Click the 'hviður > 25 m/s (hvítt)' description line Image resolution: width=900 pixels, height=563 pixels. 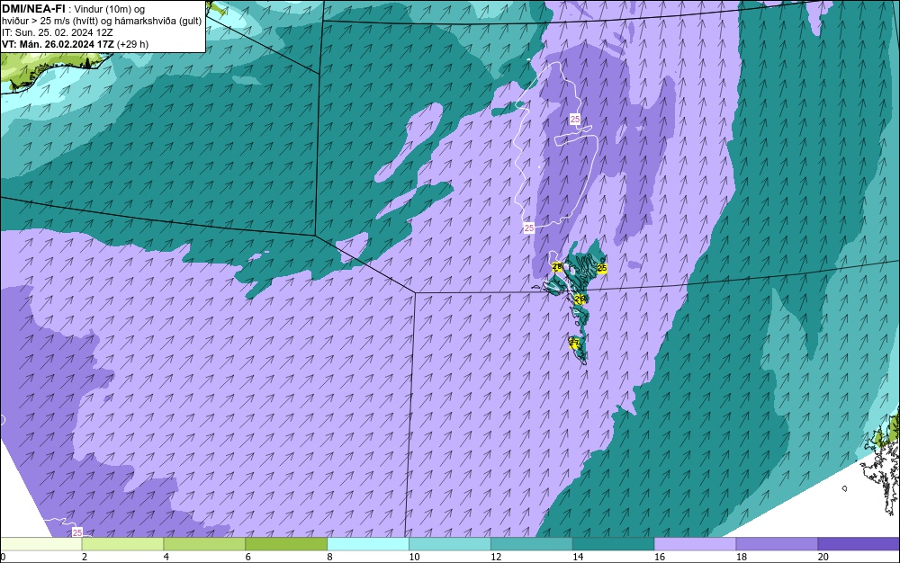click(102, 22)
